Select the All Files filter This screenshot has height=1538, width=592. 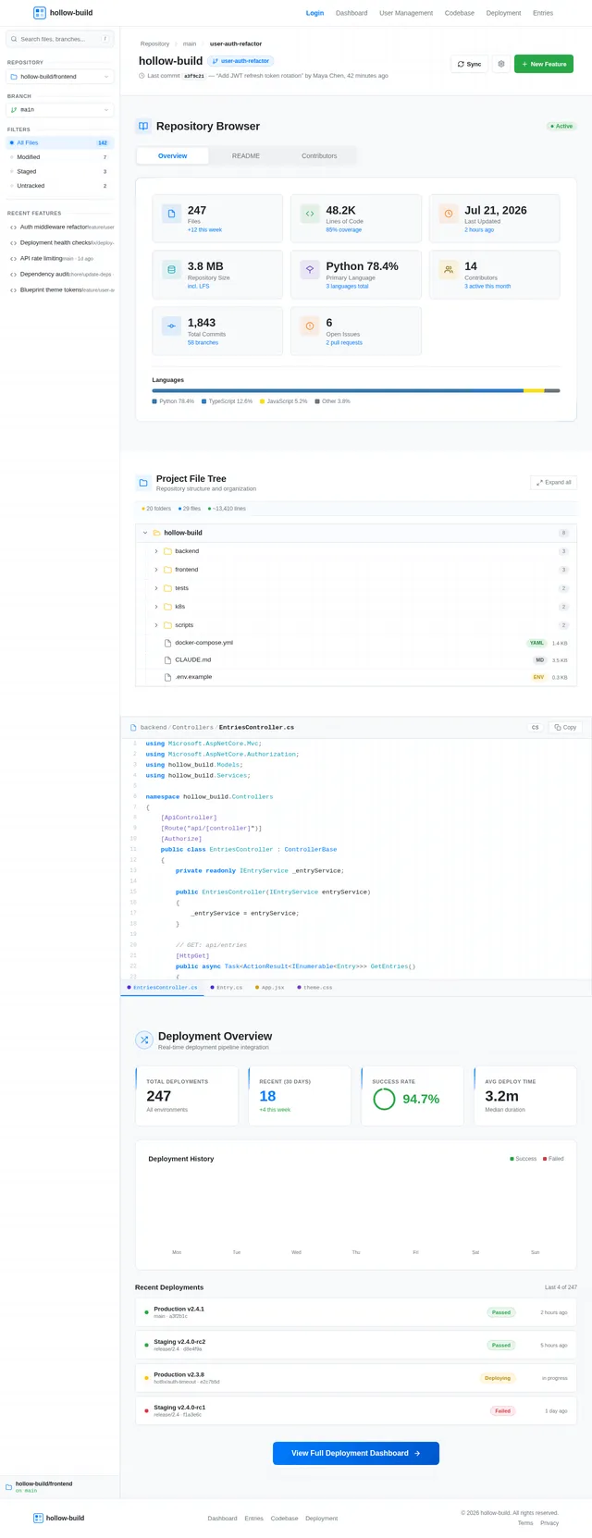[x=60, y=143]
